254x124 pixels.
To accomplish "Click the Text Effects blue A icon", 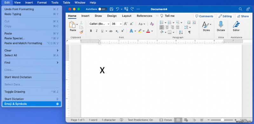I will point(131,31).
